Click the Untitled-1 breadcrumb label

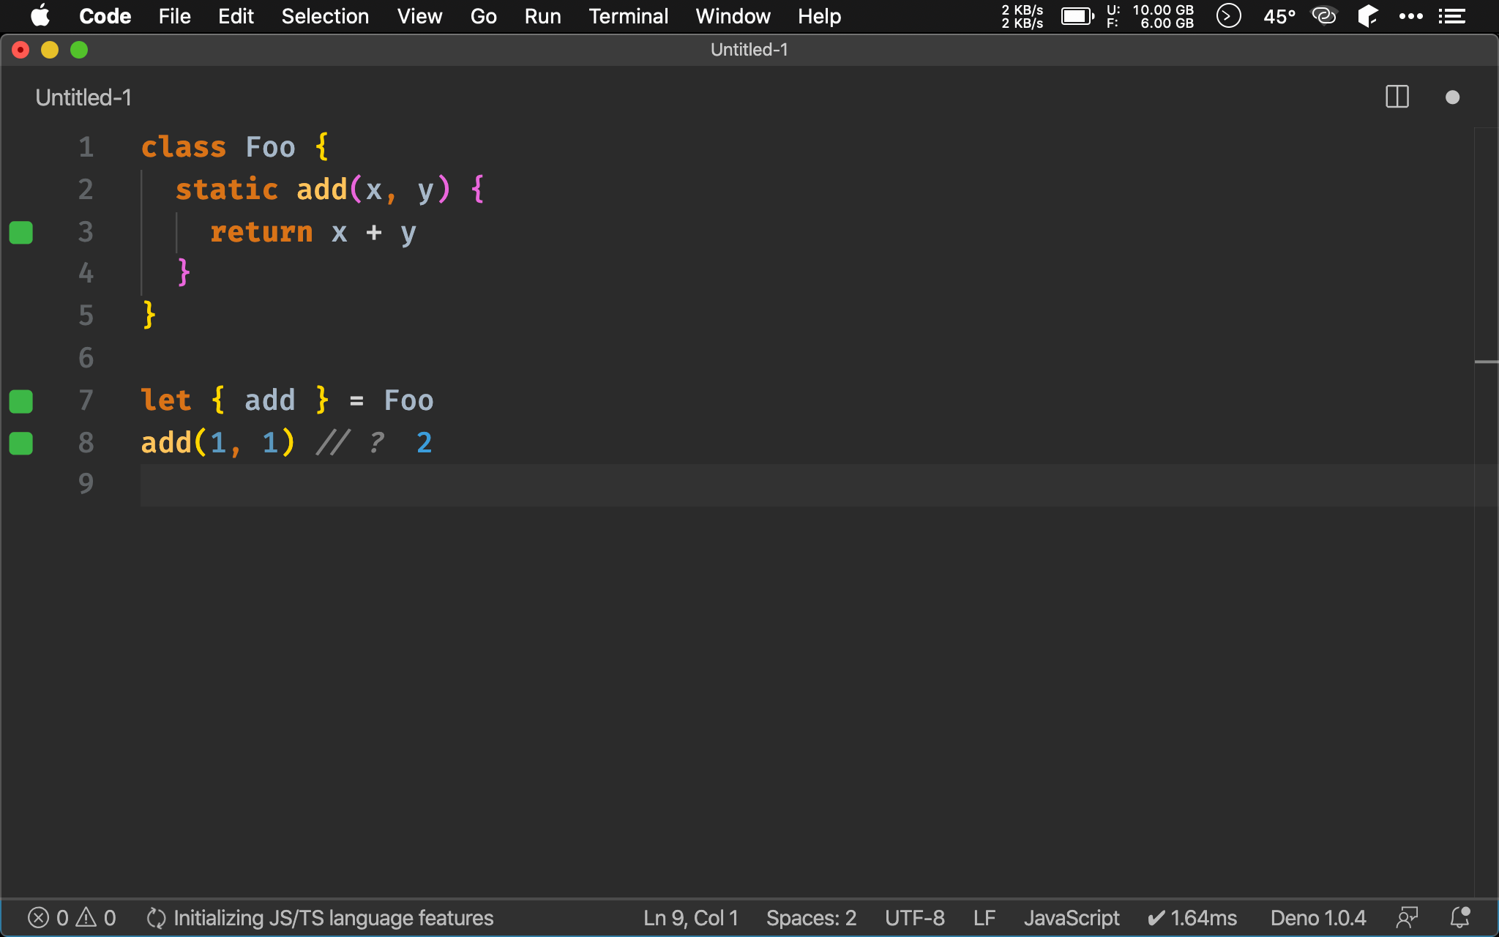pos(83,97)
